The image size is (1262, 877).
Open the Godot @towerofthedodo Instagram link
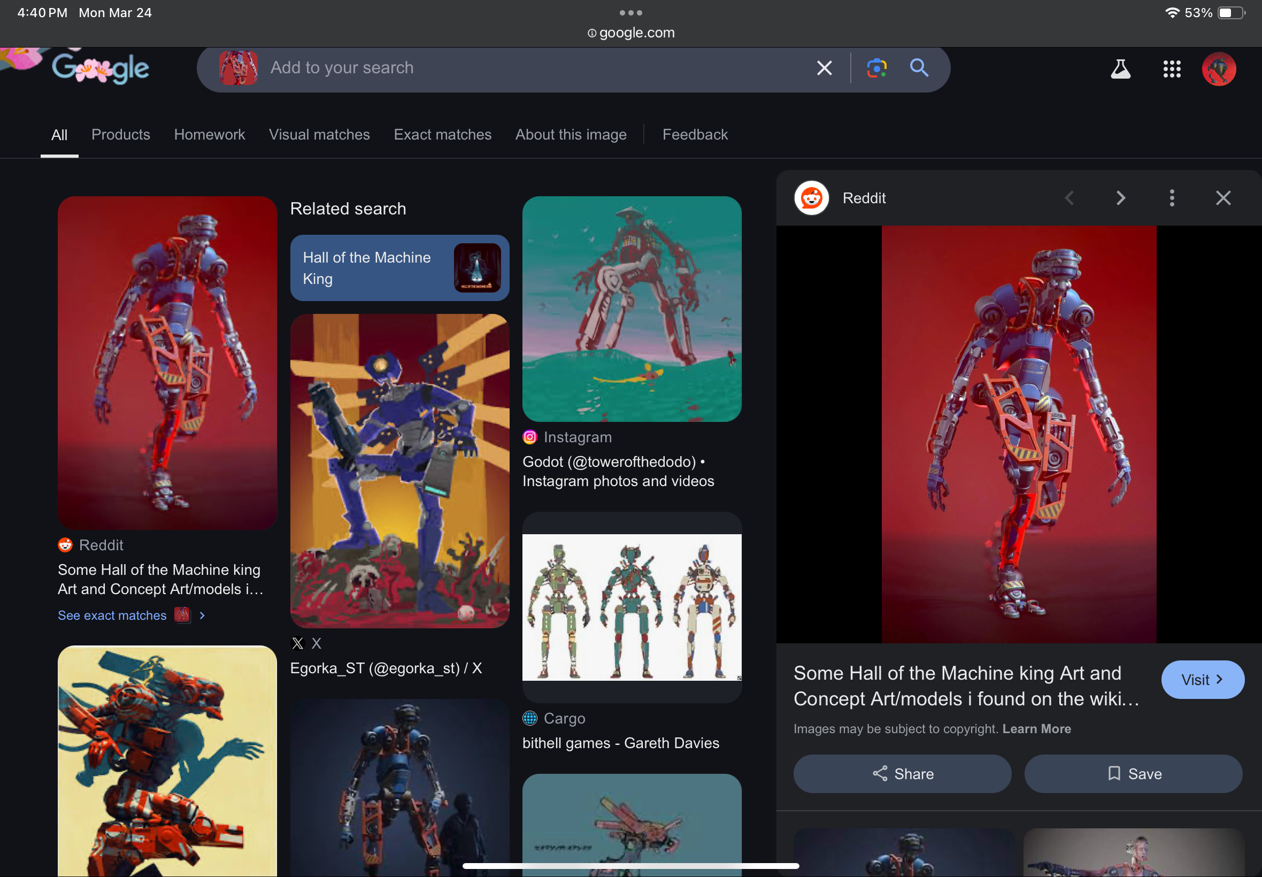(x=618, y=472)
